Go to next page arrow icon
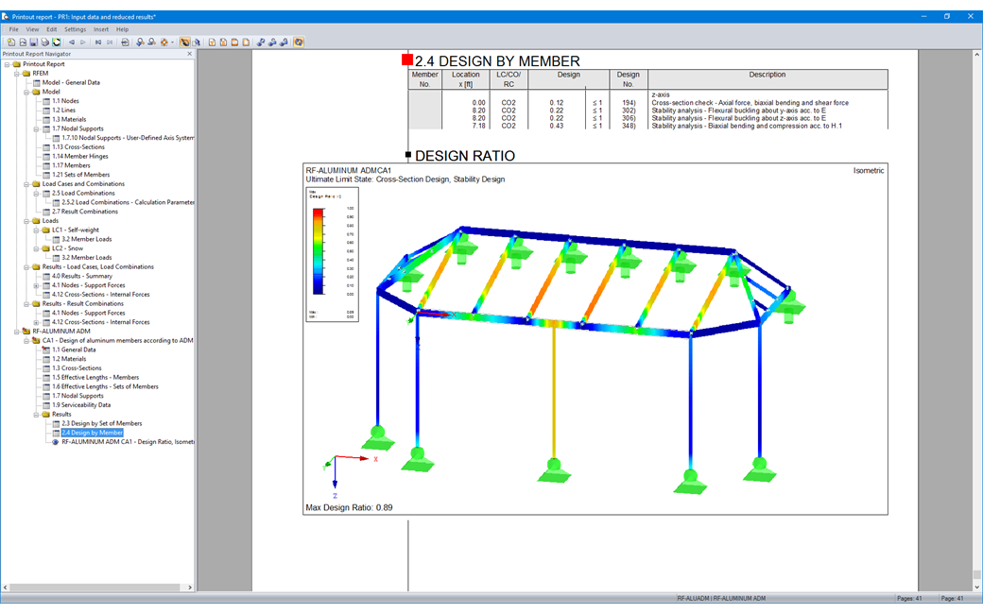Viewport: 983px width, 614px height. tap(83, 42)
